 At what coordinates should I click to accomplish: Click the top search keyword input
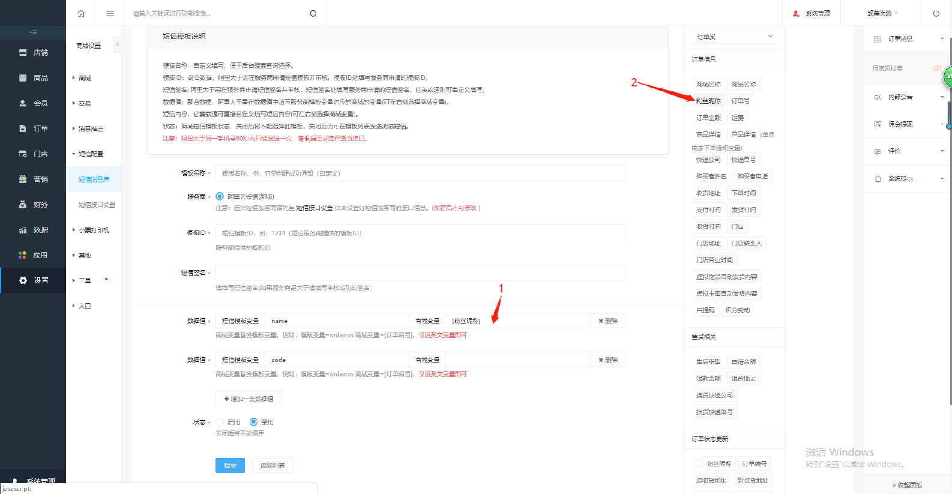click(x=216, y=13)
